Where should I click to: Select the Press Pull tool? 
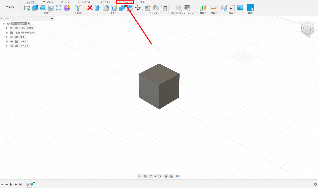98,8
